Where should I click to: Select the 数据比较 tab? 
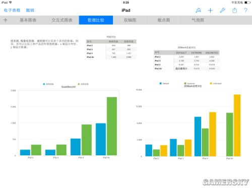(x=96, y=20)
